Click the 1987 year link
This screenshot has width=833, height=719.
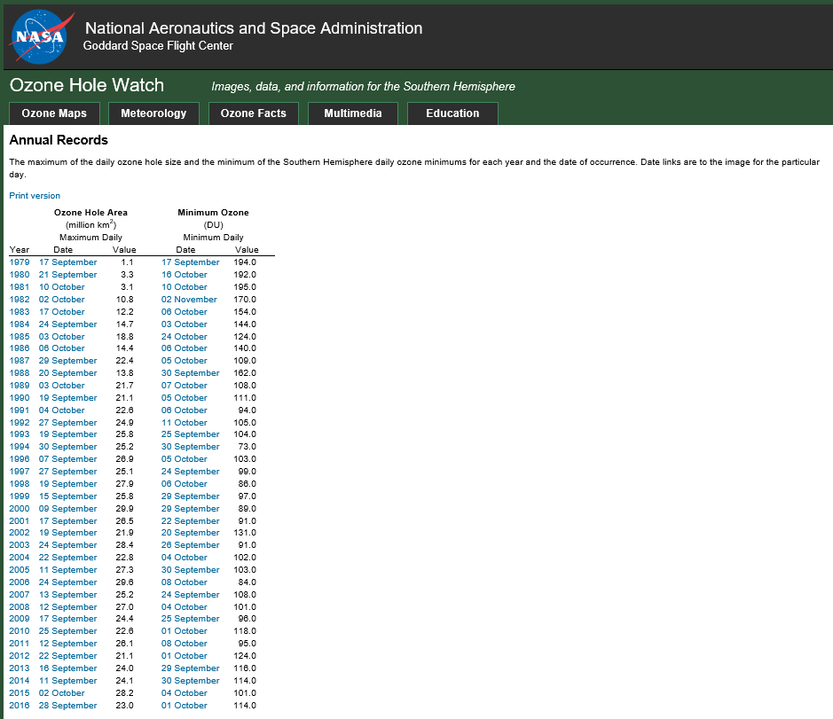pyautogui.click(x=20, y=361)
